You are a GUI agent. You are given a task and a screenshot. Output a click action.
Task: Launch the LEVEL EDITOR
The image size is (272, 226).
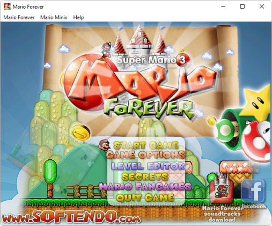coord(148,166)
